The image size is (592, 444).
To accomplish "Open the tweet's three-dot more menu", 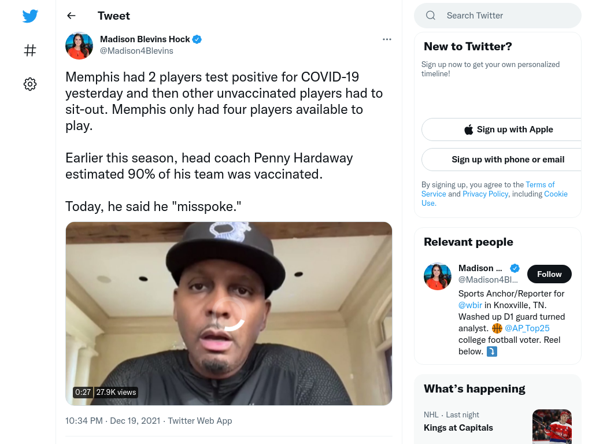I will [x=387, y=39].
